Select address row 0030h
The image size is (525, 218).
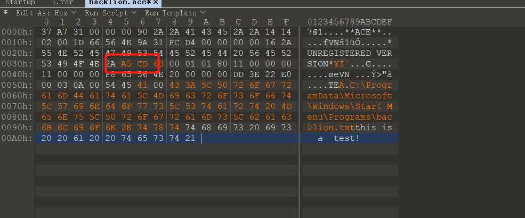[17, 64]
